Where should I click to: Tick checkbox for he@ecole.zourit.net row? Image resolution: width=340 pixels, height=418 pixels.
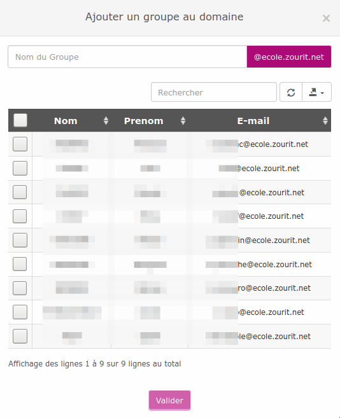click(x=20, y=264)
